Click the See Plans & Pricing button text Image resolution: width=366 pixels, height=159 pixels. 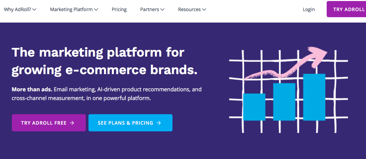click(x=125, y=123)
